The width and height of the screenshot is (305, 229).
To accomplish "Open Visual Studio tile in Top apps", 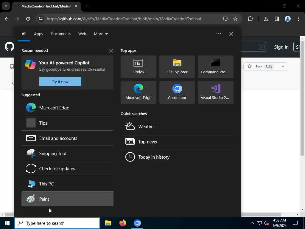I will [x=216, y=92].
